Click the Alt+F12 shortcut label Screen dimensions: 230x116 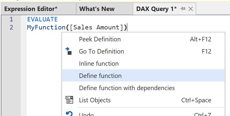pos(201,39)
